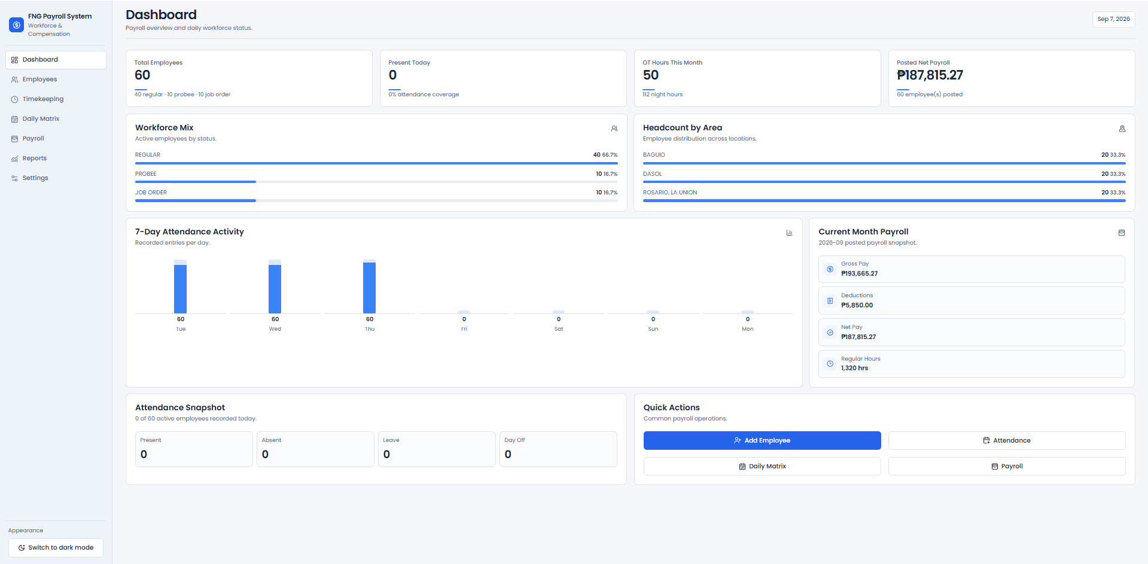This screenshot has width=1148, height=564.
Task: Click the Payroll quick action button
Action: [1007, 467]
